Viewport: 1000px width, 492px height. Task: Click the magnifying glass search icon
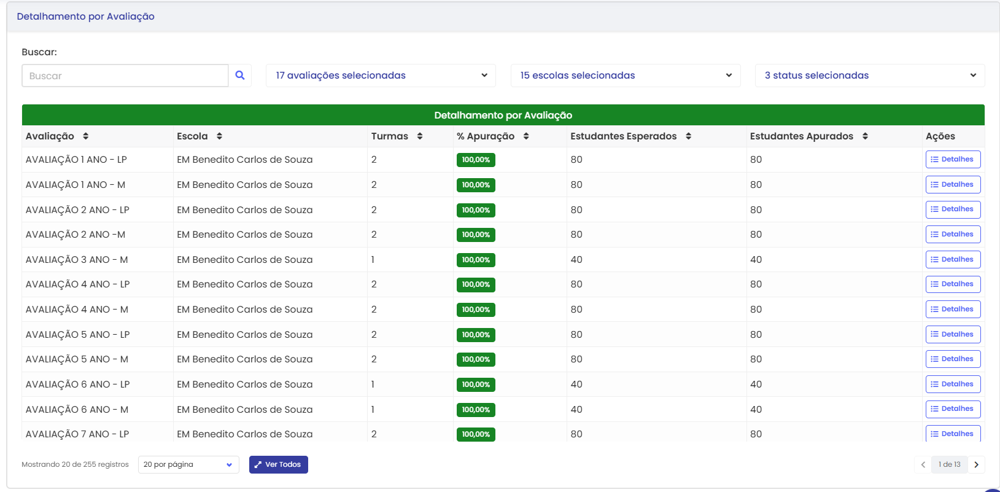[x=240, y=76]
